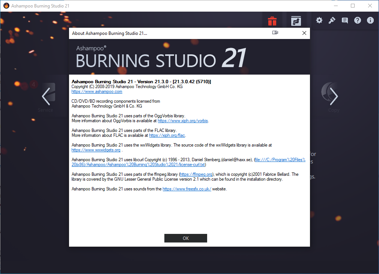Viewport: 379px width, 274px height.
Task: Click the 'uses parts of the OggVorbis library' text
Action: (128, 116)
